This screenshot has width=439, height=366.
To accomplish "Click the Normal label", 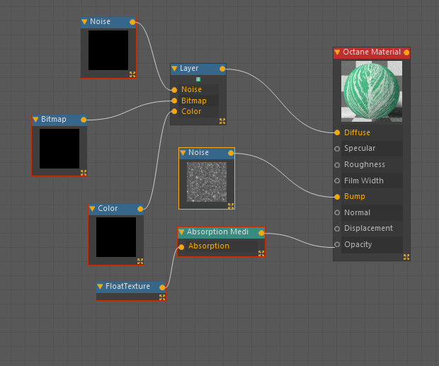I will 357,212.
